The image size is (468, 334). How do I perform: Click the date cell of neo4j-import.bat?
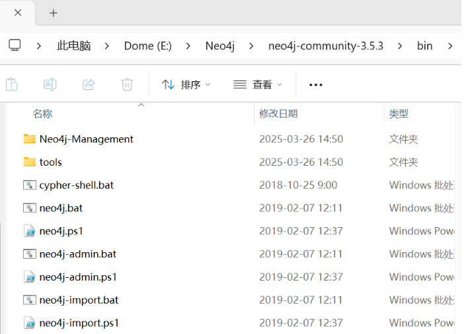(x=301, y=300)
